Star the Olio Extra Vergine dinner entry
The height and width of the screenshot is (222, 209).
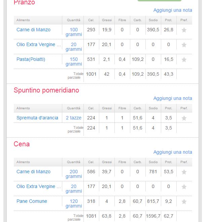(184, 187)
